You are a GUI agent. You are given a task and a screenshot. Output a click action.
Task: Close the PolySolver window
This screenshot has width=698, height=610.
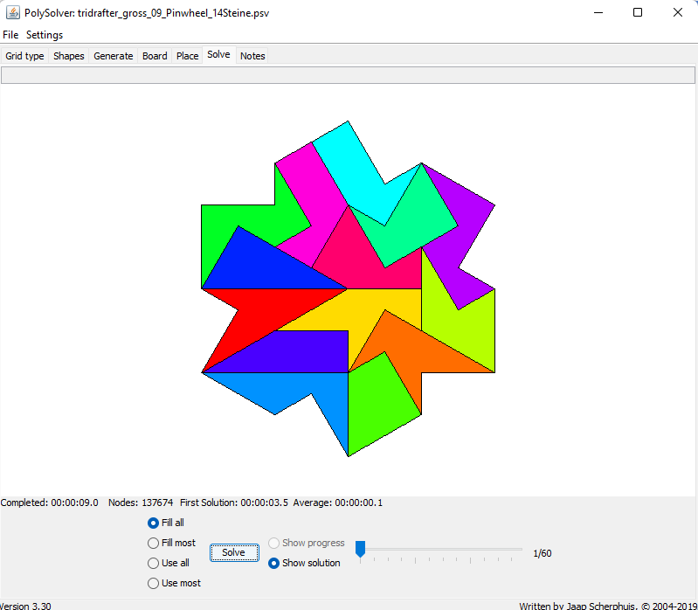pos(678,12)
